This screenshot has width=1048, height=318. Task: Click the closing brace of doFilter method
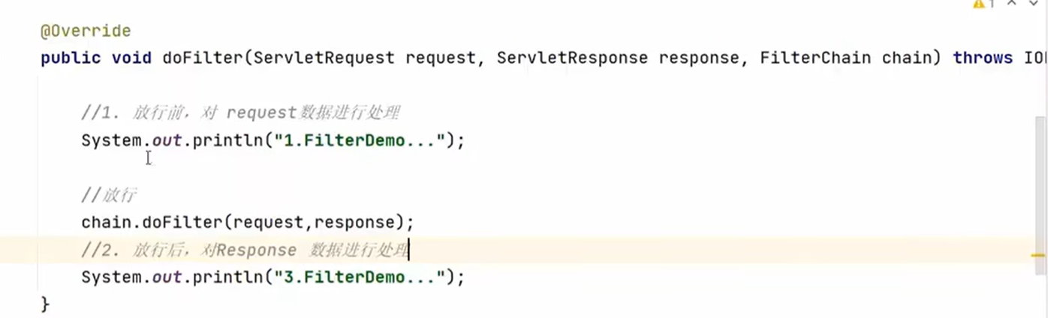[45, 304]
